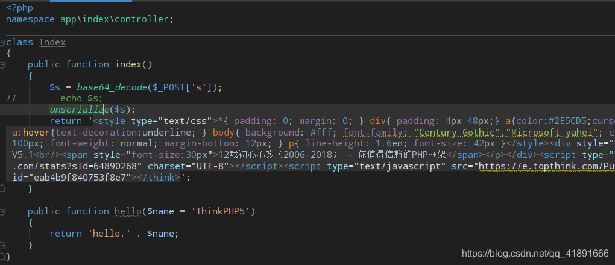Place cursor on unserialize call
This screenshot has width=615, height=265.
tap(79, 110)
